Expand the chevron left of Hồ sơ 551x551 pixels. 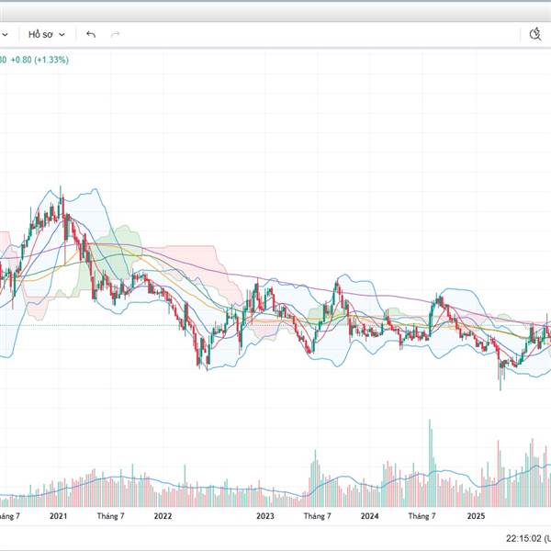(x=6, y=34)
